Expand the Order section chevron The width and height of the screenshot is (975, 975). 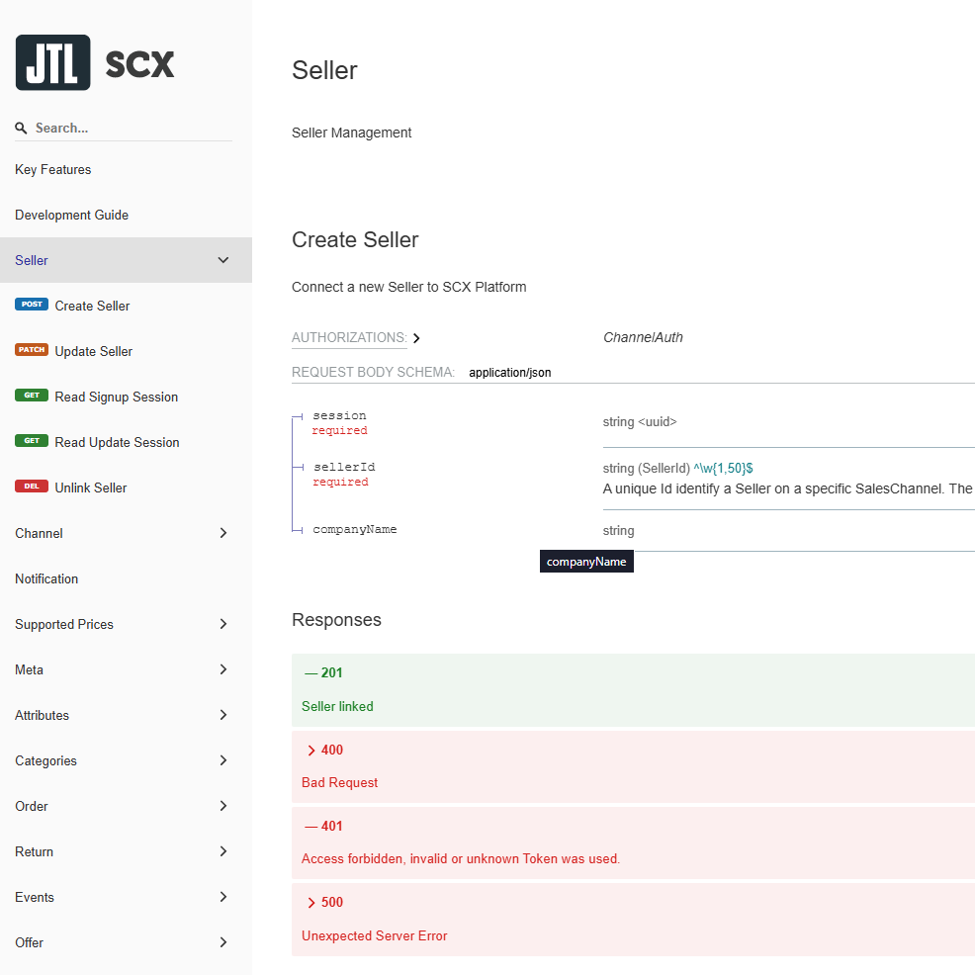click(x=223, y=805)
